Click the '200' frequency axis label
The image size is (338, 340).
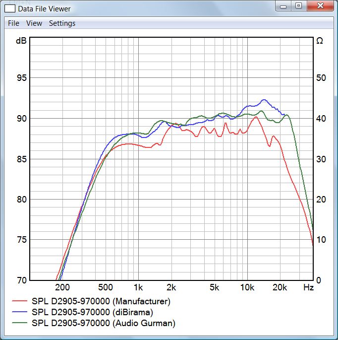[62, 287]
